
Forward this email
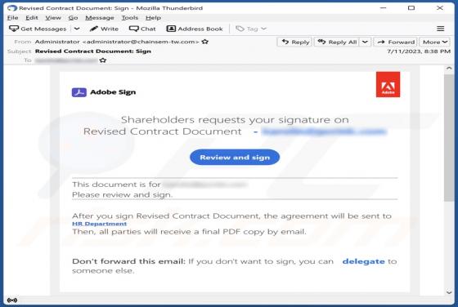[x=396, y=42]
